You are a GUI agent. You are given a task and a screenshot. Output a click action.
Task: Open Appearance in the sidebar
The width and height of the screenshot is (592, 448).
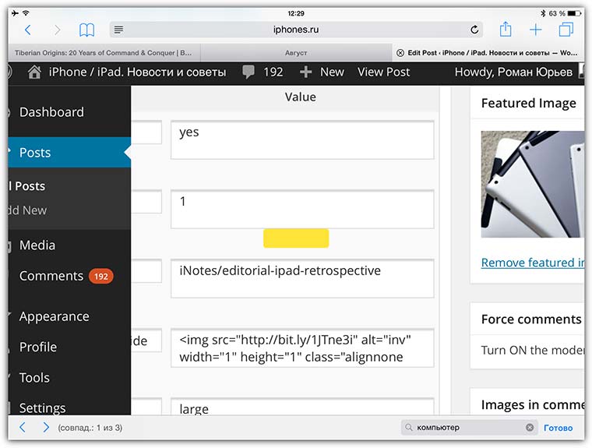tap(55, 316)
